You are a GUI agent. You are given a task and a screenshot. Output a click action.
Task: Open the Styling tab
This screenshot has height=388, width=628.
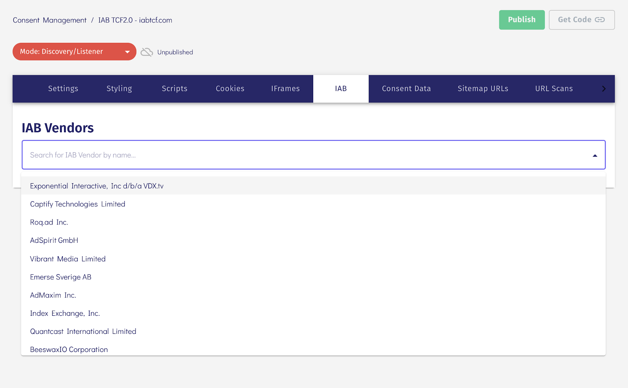point(119,89)
